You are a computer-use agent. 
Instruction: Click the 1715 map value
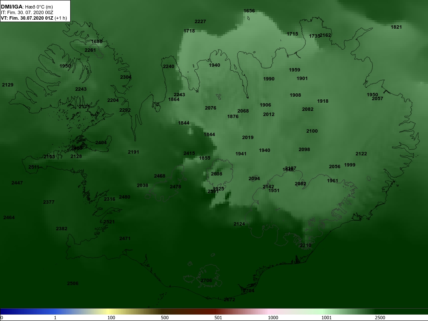click(x=292, y=34)
